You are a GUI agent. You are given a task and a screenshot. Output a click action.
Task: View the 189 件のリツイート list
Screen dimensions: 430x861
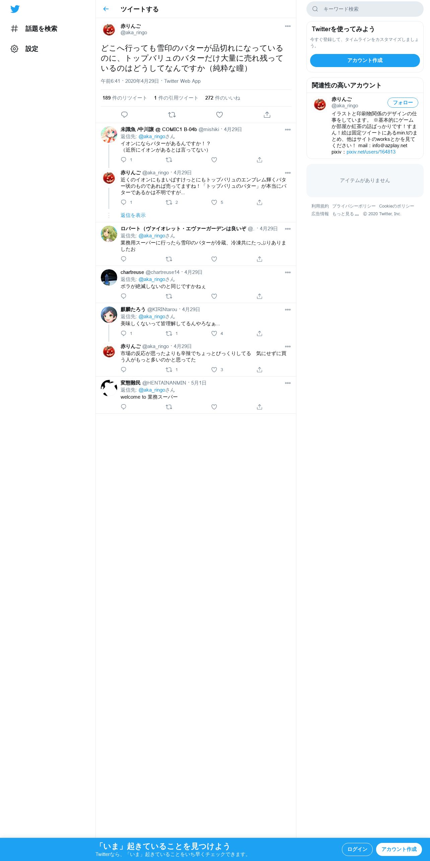click(x=125, y=98)
